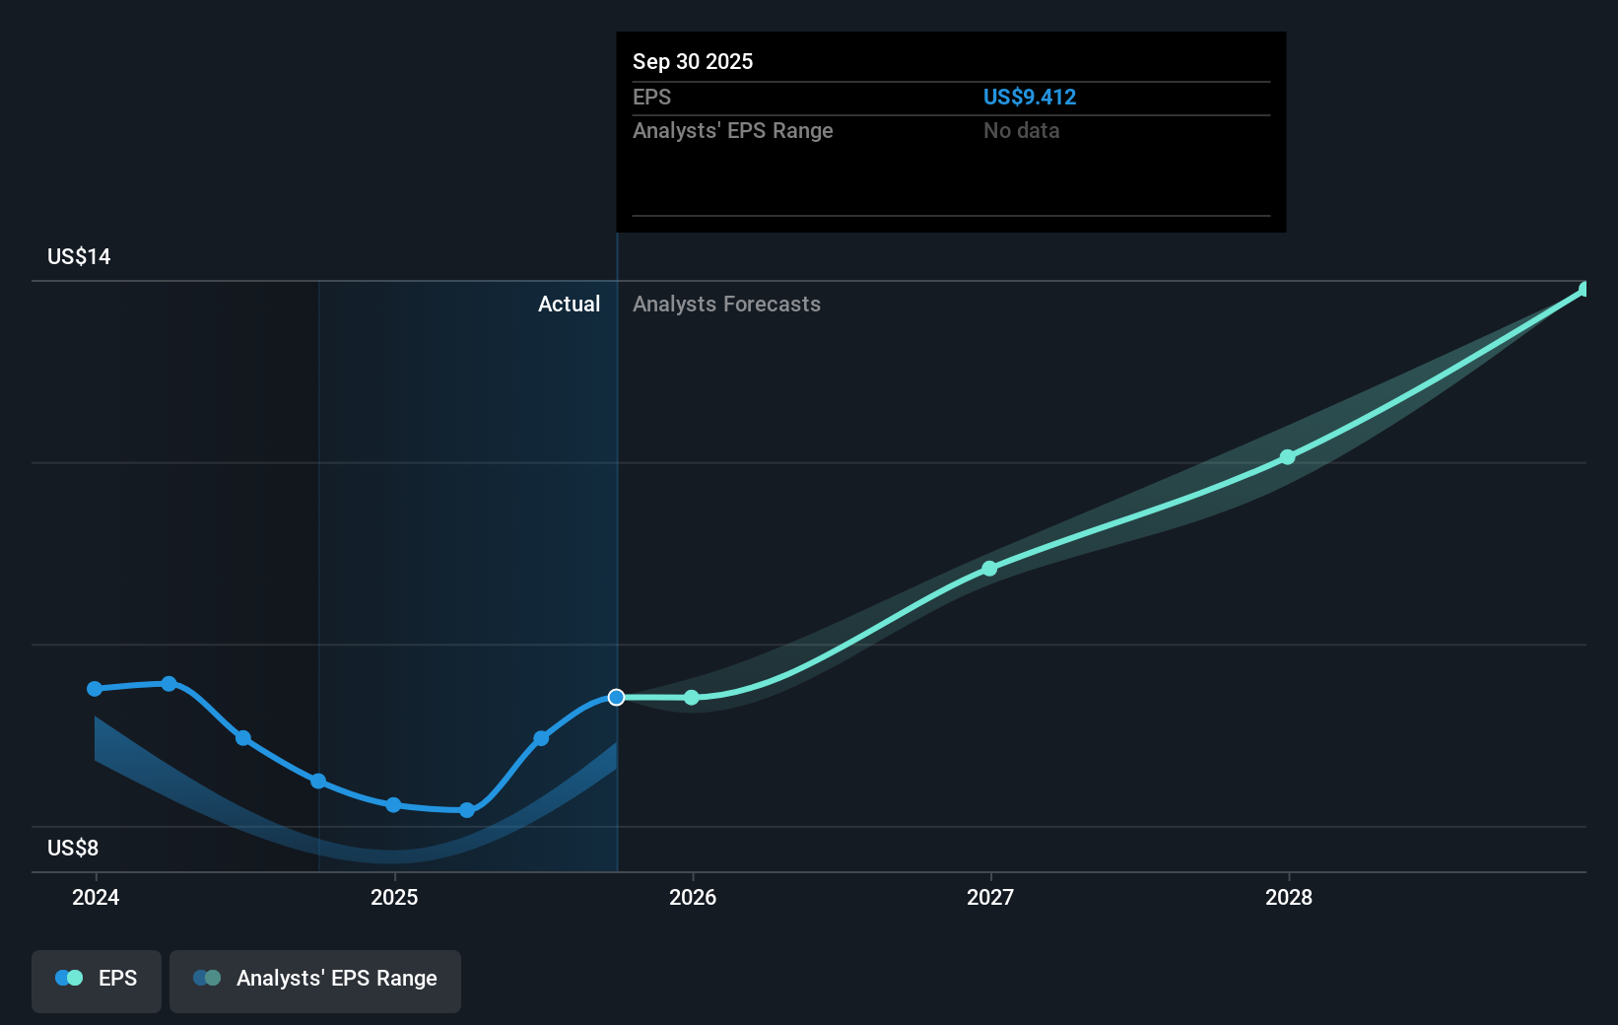Click the Analysts Forecasts label

[726, 305]
